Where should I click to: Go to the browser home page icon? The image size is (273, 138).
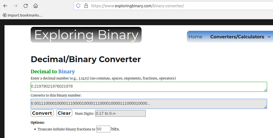click(x=35, y=6)
